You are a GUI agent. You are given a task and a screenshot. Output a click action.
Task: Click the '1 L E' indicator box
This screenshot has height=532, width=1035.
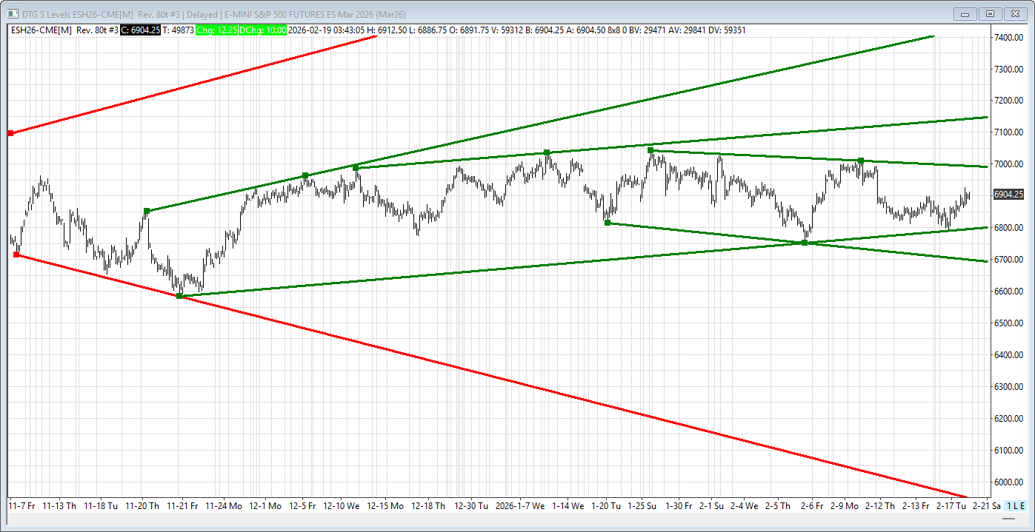[1016, 506]
